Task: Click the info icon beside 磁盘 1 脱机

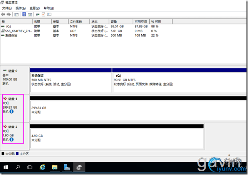Action: [x=12, y=111]
